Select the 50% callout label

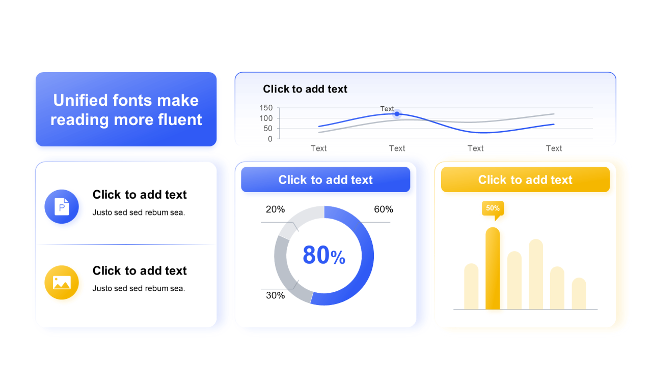pyautogui.click(x=493, y=208)
